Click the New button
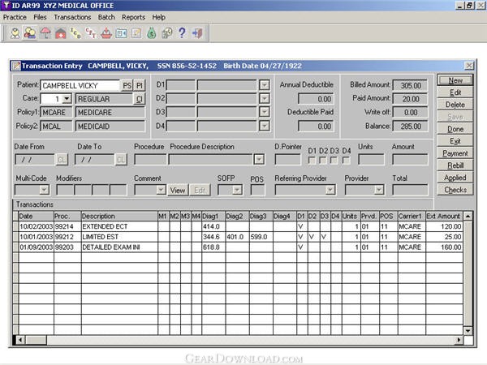The height and width of the screenshot is (365, 487). tap(455, 80)
